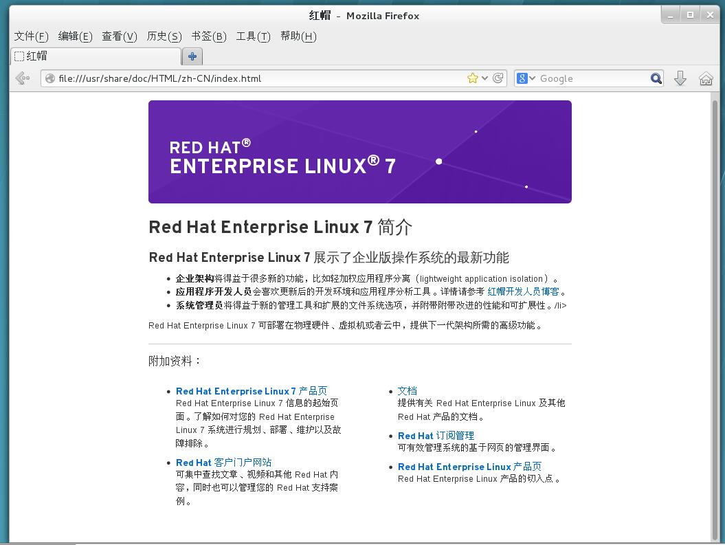Open the Google search engine selector
Viewport: 725px width, 545px height.
tap(526, 78)
